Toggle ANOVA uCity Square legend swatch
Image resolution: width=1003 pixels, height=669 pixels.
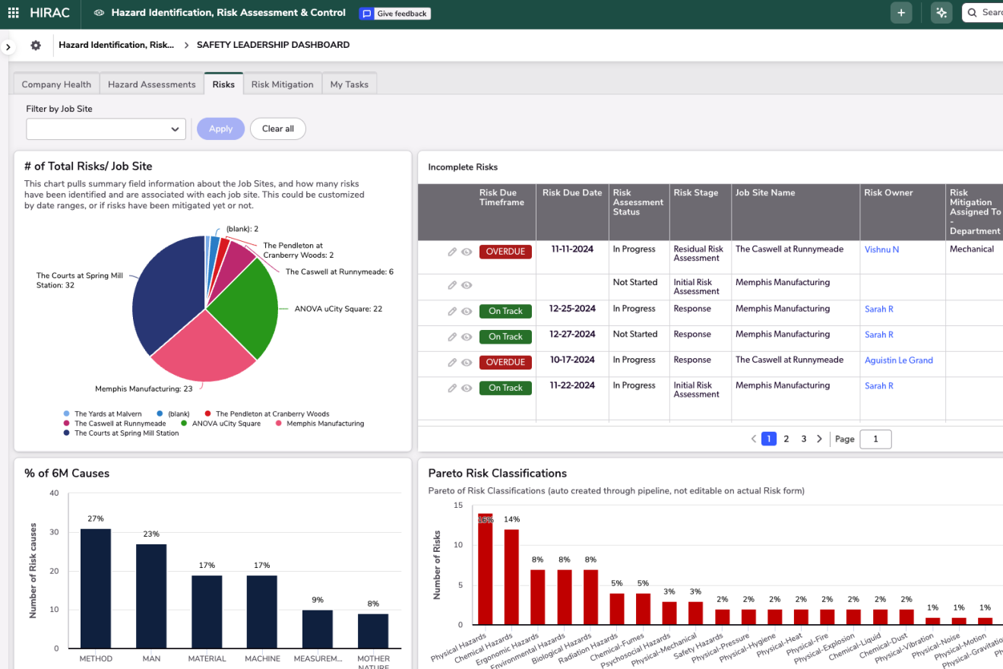[x=185, y=423]
